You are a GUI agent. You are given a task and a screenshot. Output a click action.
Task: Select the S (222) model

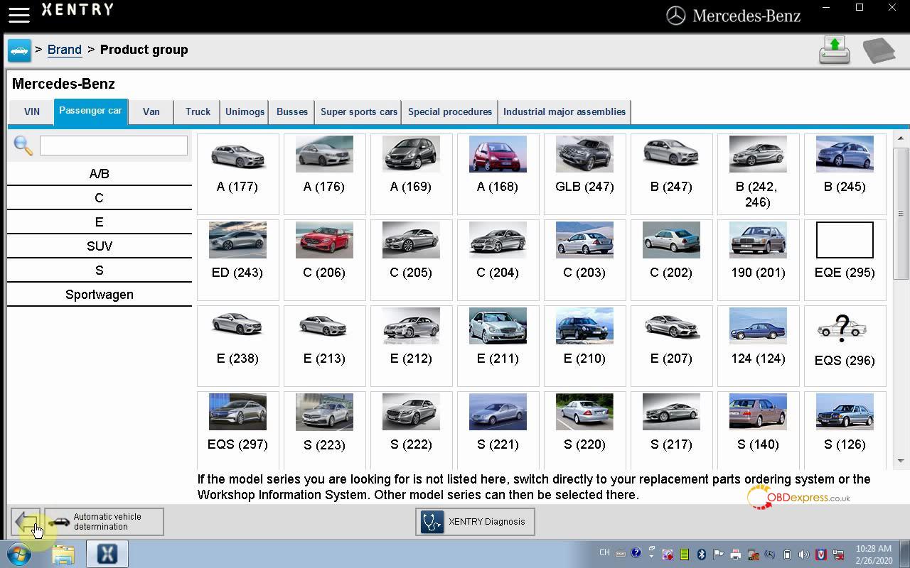tap(411, 430)
